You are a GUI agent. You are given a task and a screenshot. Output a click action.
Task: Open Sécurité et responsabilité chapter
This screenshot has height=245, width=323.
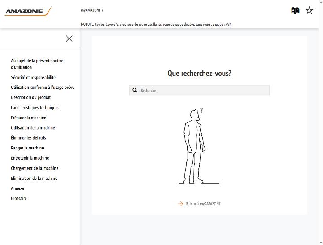(33, 78)
